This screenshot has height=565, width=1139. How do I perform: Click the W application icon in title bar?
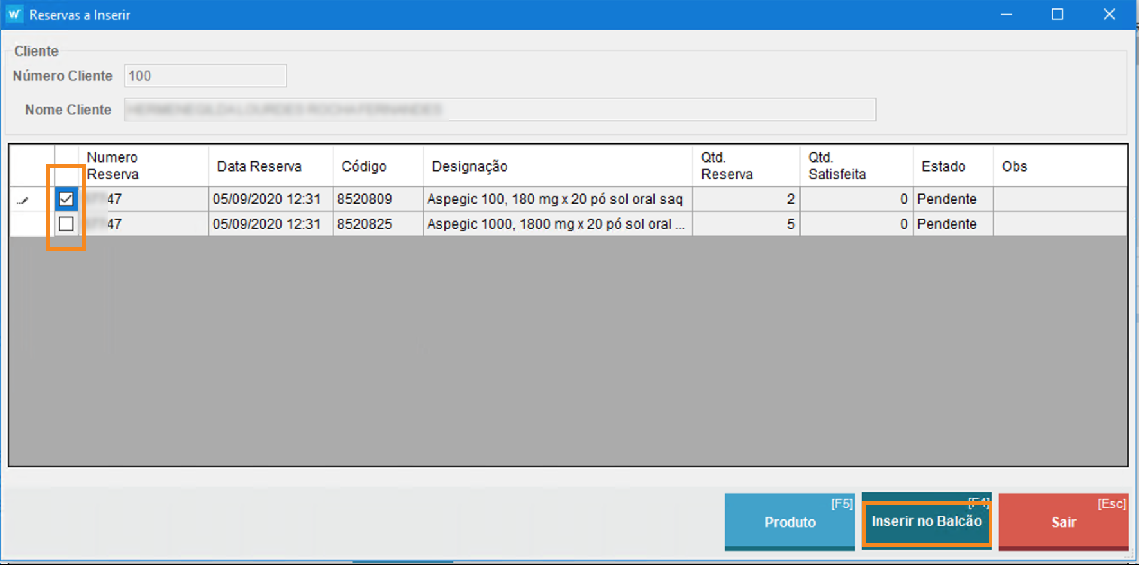[x=14, y=15]
